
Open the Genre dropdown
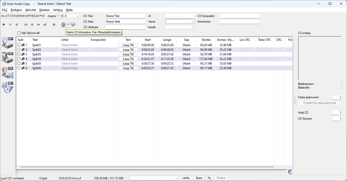point(180,22)
